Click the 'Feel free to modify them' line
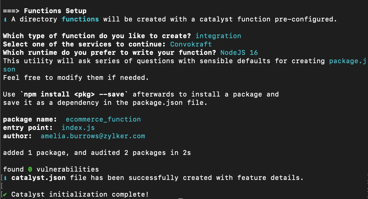The height and width of the screenshot is (199, 368). click(76, 78)
